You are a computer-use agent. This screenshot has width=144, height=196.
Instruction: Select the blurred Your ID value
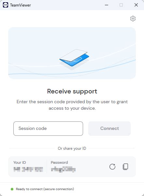click(28, 169)
